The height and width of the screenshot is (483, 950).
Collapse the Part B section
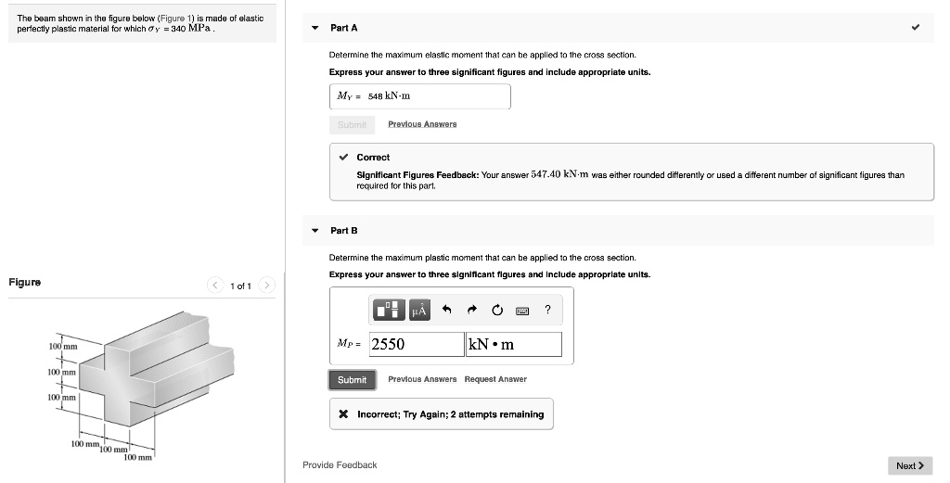coord(315,230)
